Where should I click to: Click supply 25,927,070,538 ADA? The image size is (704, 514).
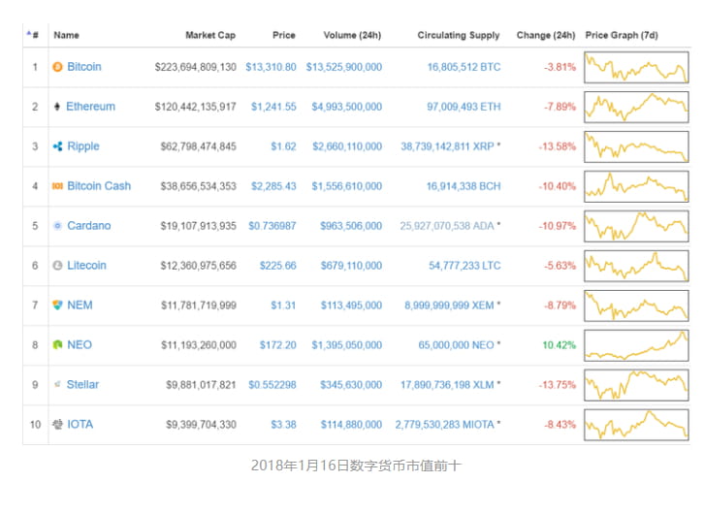coord(447,226)
